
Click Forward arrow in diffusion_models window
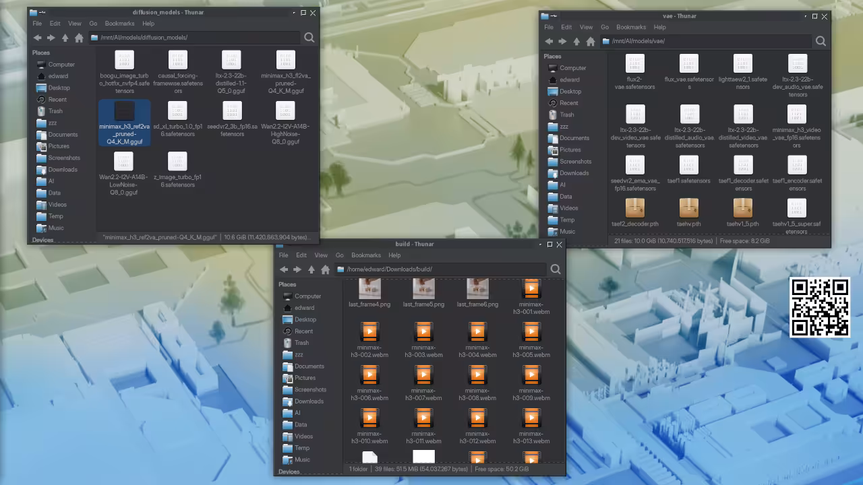51,38
